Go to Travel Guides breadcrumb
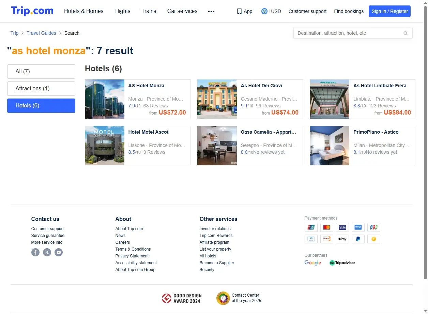428x314 pixels. click(x=41, y=33)
